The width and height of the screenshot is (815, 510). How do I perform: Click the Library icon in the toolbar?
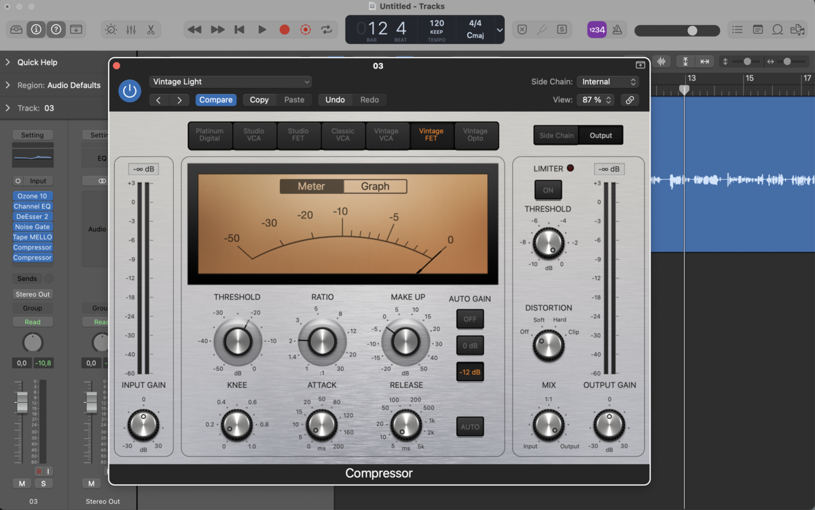pyautogui.click(x=16, y=30)
